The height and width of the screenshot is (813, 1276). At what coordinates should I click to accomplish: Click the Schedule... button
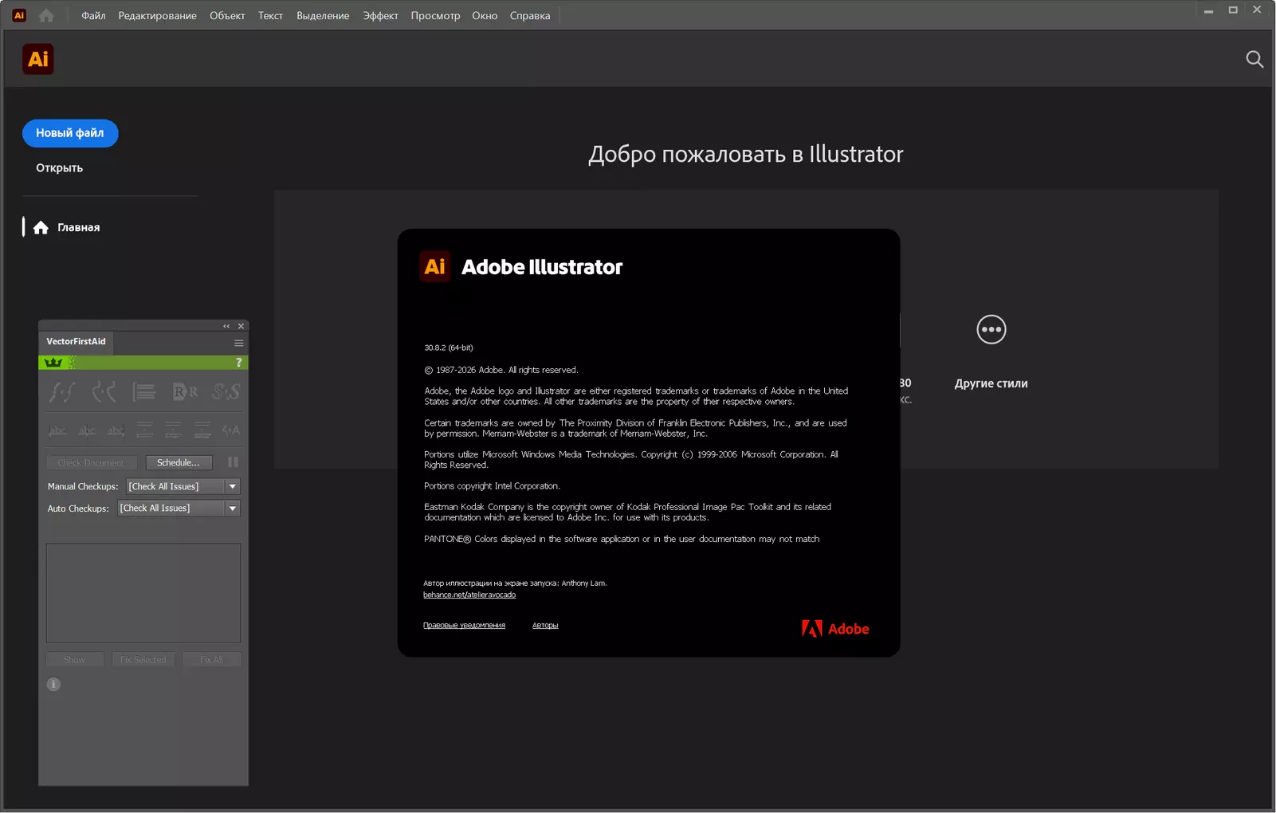point(179,462)
